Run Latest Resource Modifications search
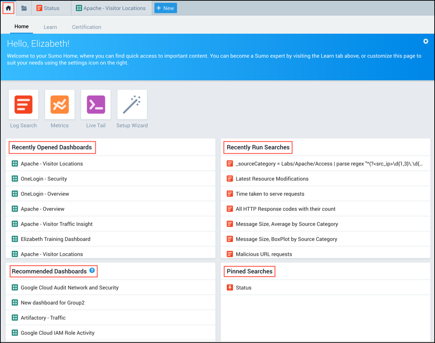Viewport: 435px width, 343px height. [272, 179]
